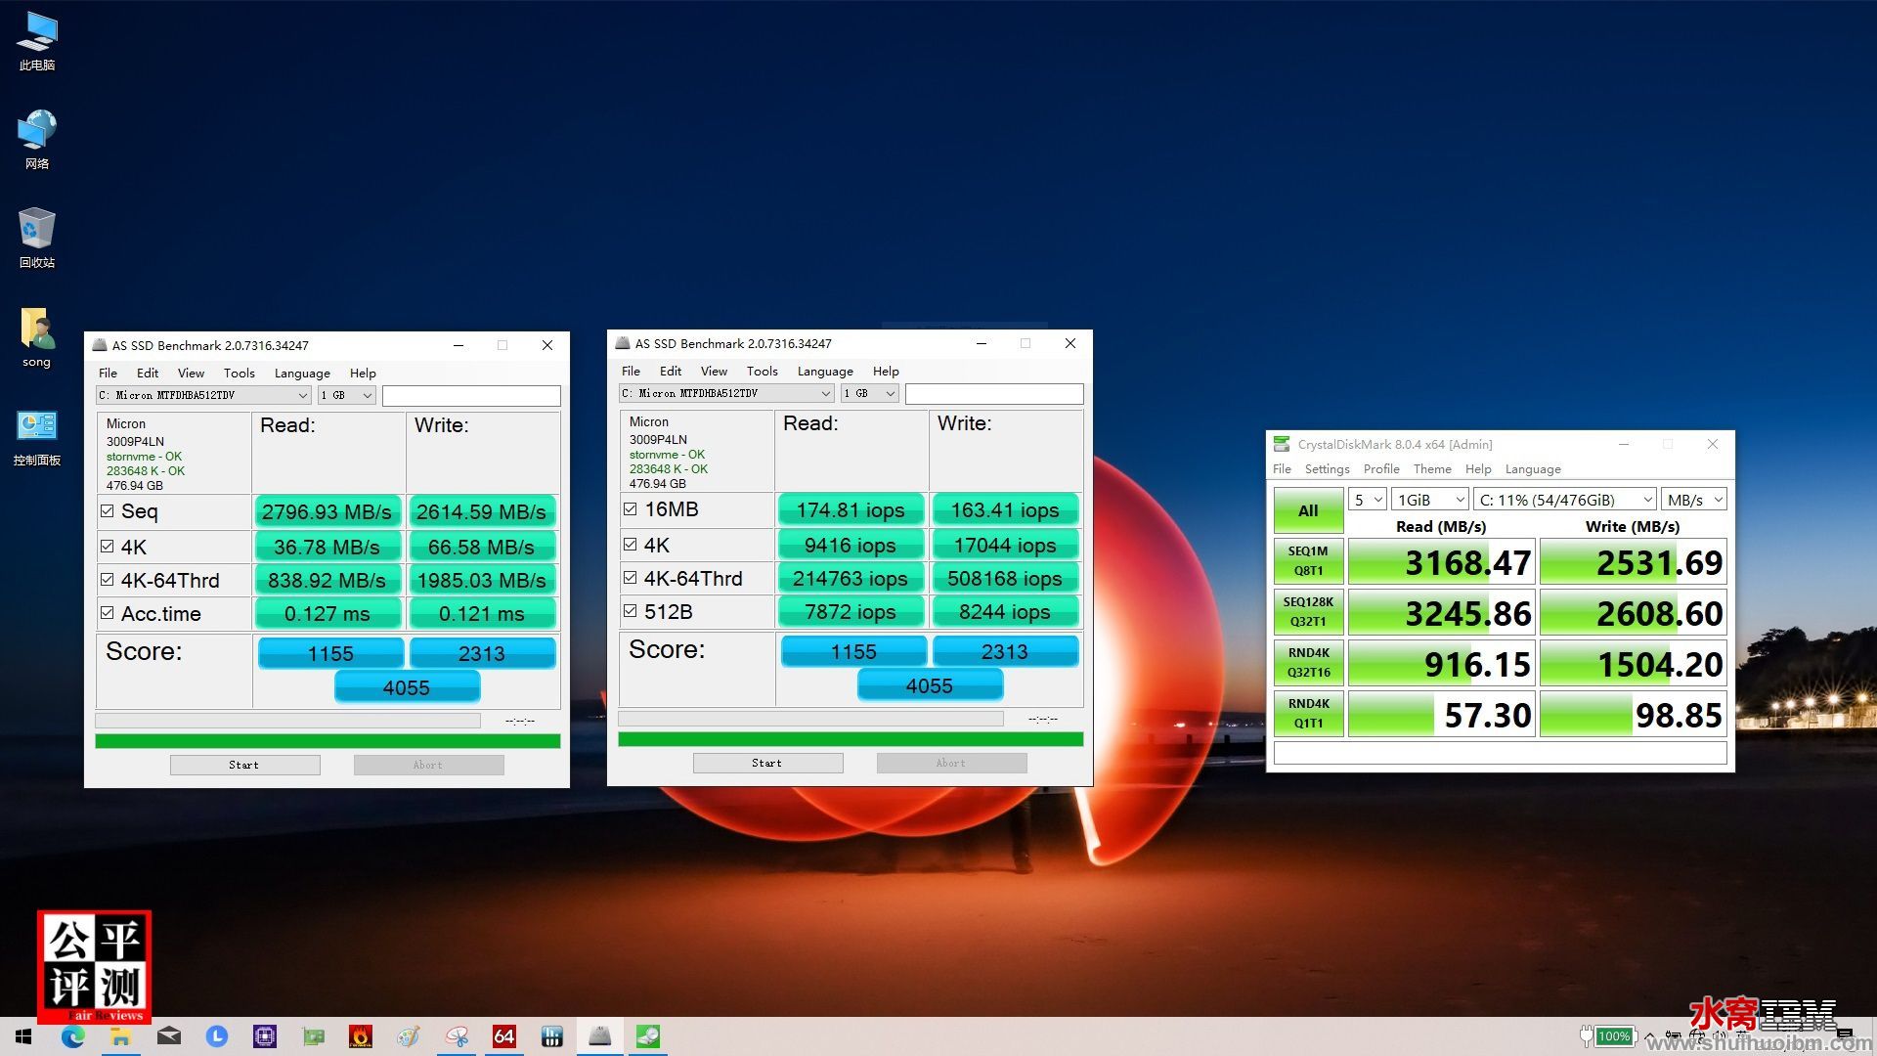Launch the FurMark flame taskbar icon
The width and height of the screenshot is (1877, 1056).
click(x=361, y=1036)
